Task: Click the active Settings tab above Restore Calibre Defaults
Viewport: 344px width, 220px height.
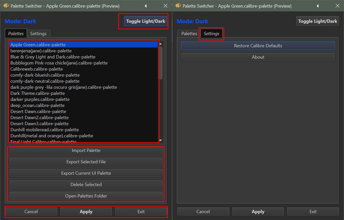Action: pyautogui.click(x=212, y=33)
